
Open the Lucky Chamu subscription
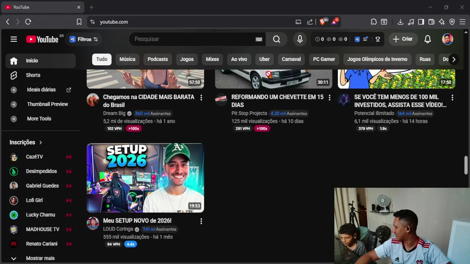pyautogui.click(x=40, y=215)
